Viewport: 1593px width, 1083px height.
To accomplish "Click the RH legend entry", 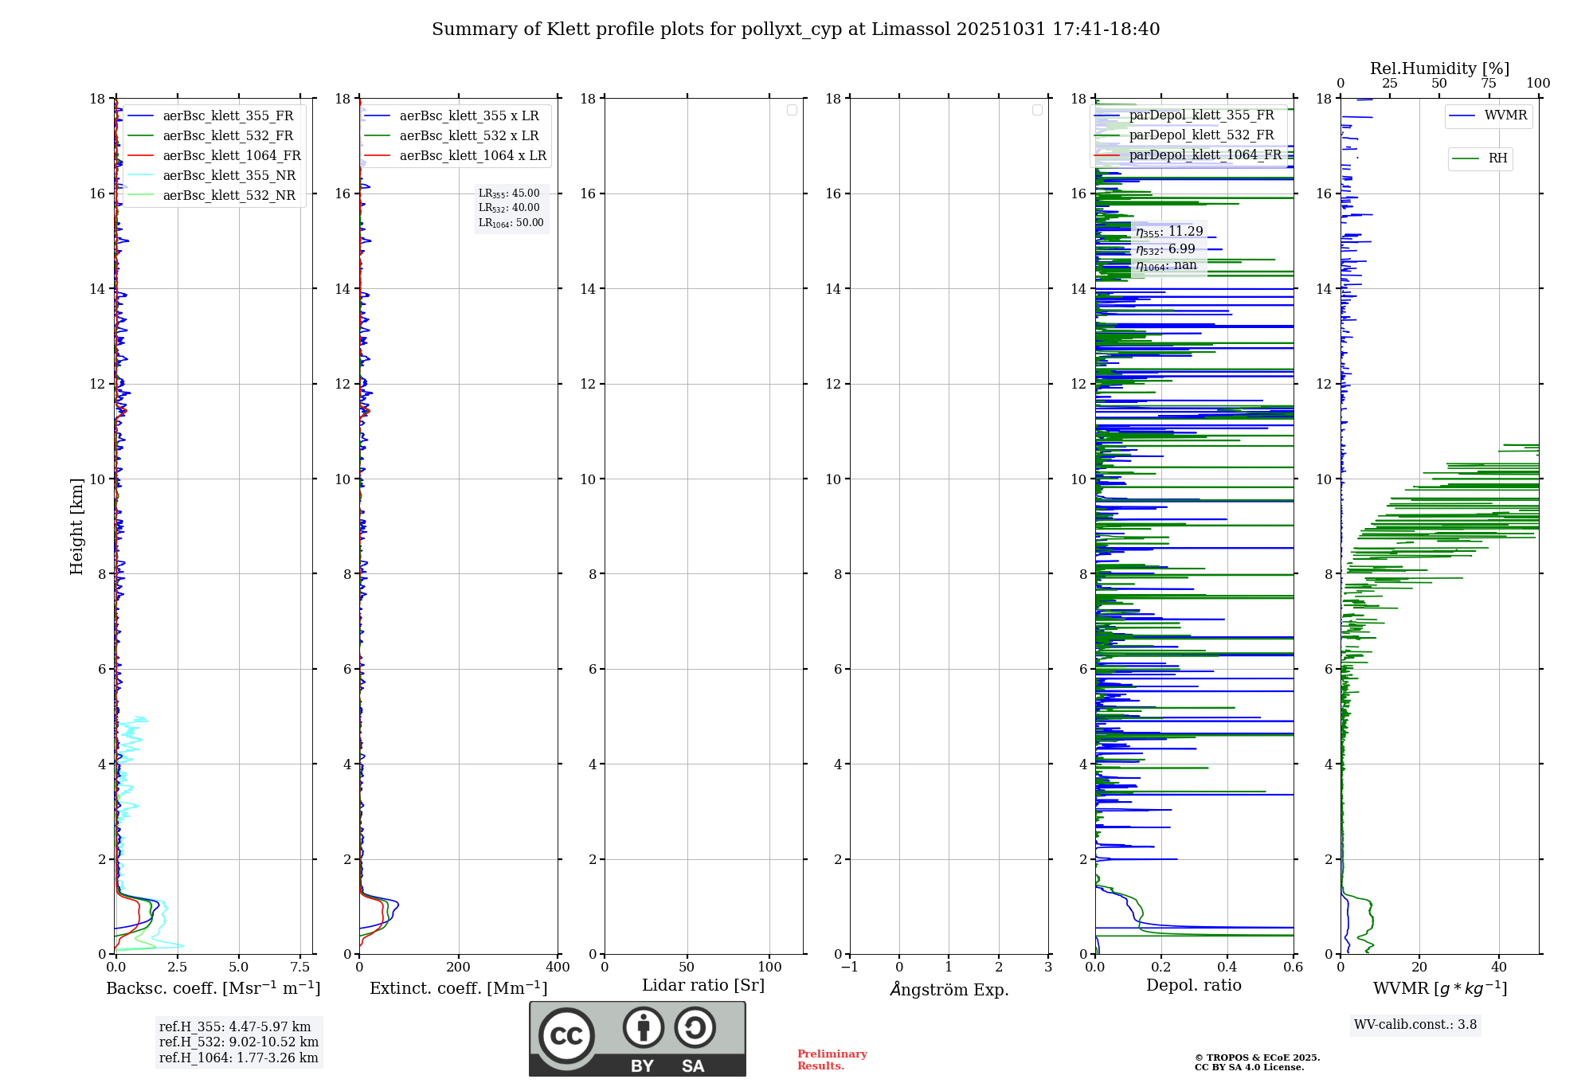I will click(x=1497, y=158).
